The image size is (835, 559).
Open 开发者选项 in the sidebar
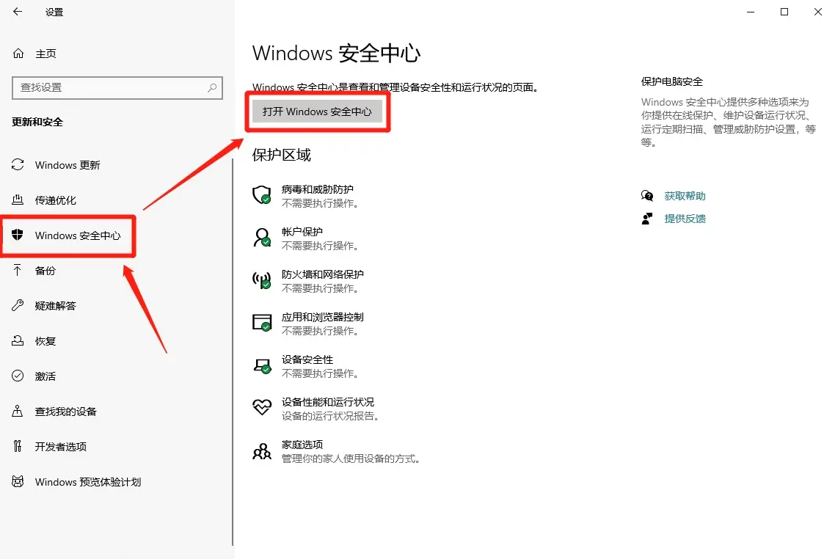[61, 447]
